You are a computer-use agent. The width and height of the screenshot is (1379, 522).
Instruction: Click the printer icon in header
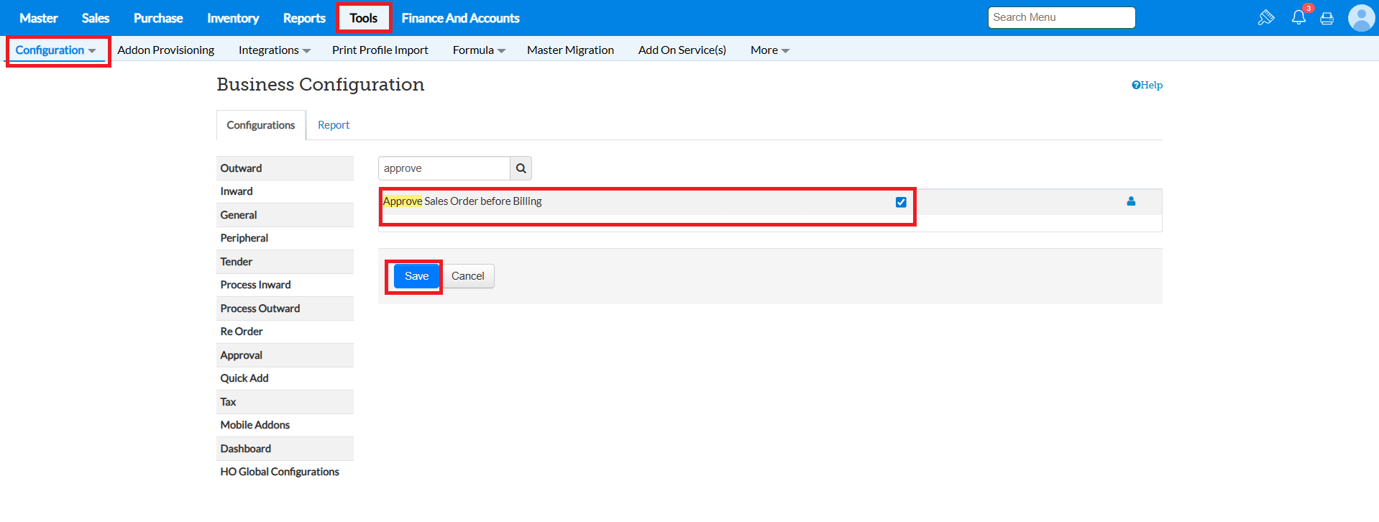[x=1327, y=19]
